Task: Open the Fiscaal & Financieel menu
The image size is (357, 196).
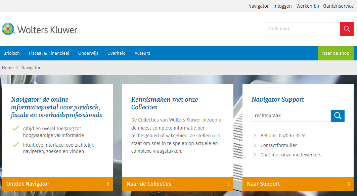Action: [49, 53]
